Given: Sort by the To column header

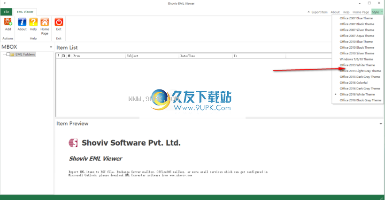Looking at the screenshot, I should [x=259, y=56].
